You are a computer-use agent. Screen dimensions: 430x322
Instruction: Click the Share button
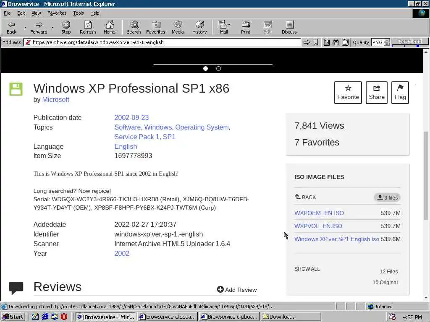[x=377, y=93]
